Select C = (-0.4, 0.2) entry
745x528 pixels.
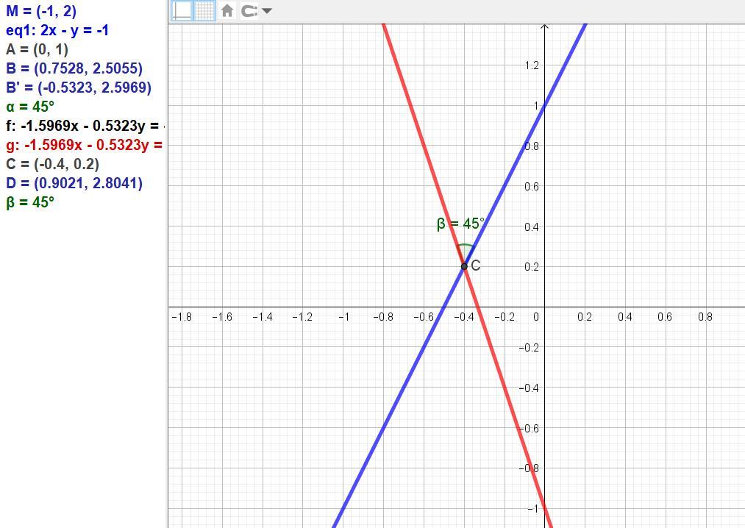[x=53, y=164]
